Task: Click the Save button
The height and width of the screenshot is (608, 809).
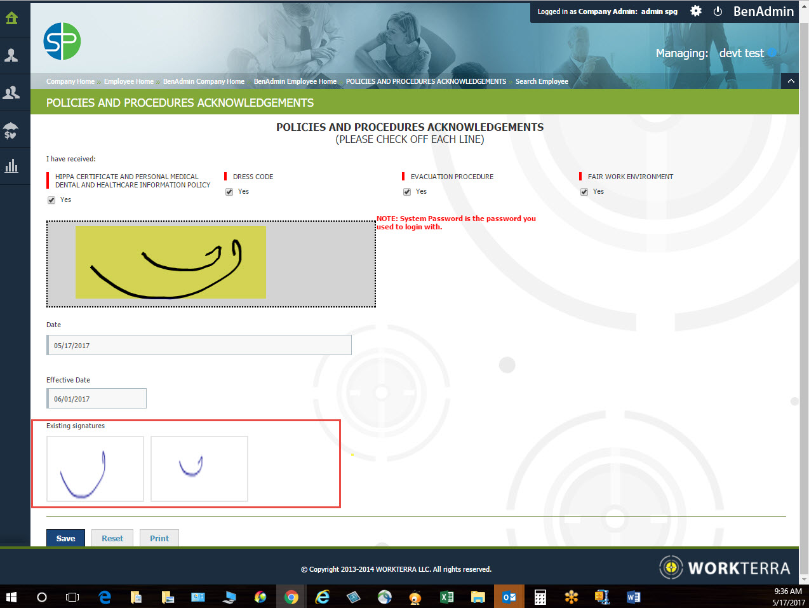Action: pos(65,538)
